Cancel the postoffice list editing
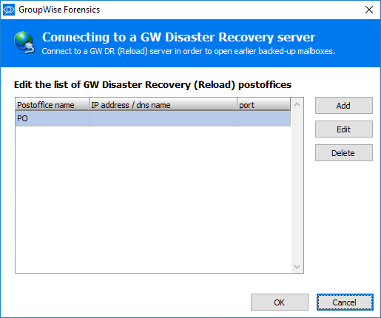Image resolution: width=381 pixels, height=318 pixels. click(345, 302)
